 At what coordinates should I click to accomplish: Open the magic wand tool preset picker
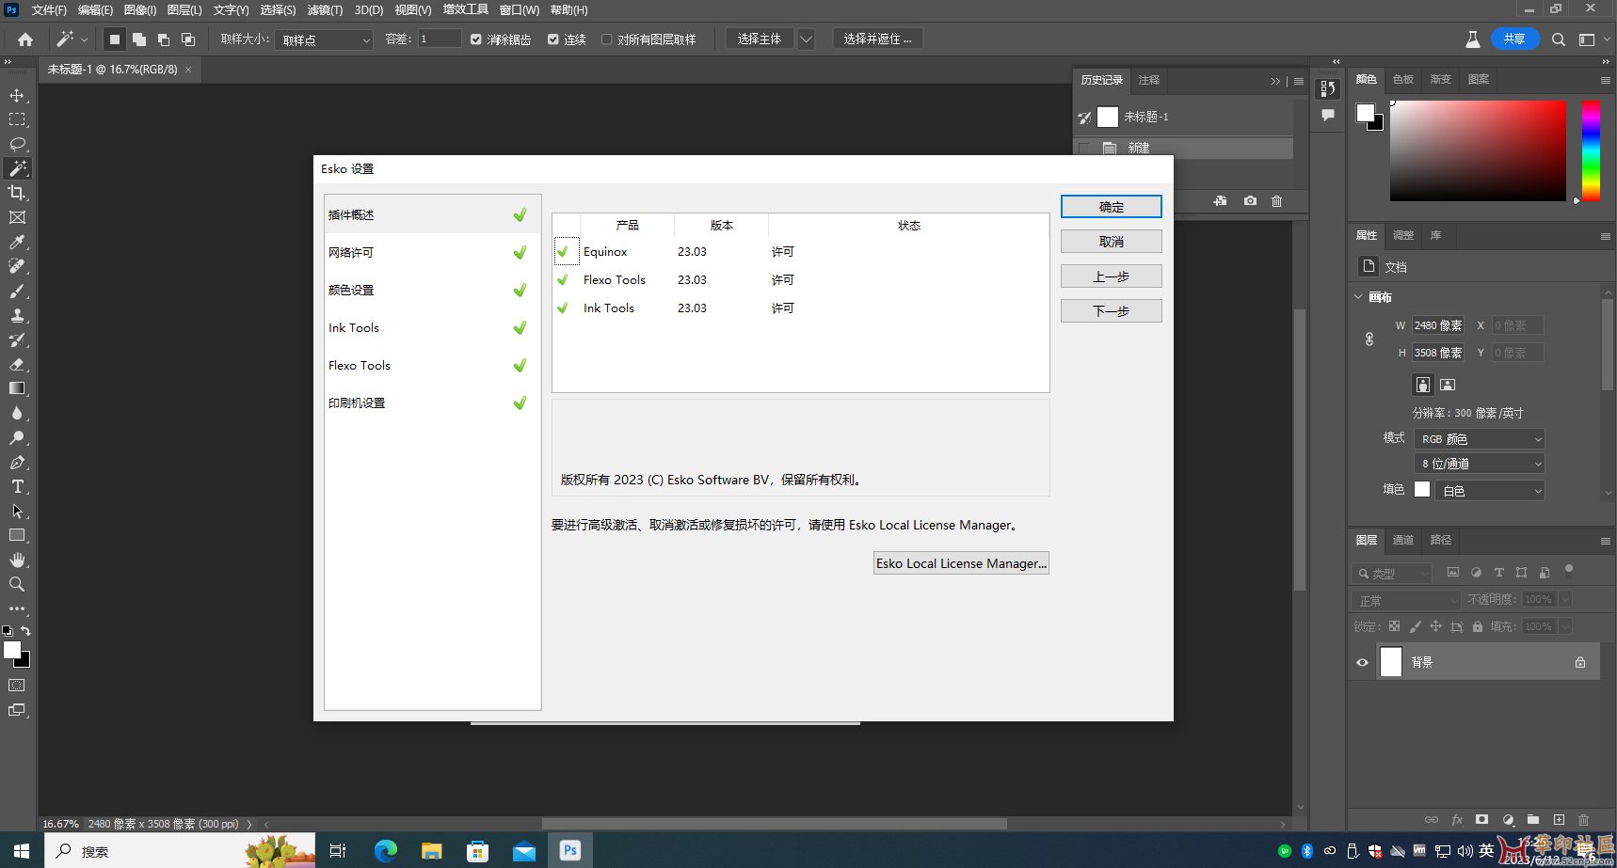pyautogui.click(x=72, y=39)
